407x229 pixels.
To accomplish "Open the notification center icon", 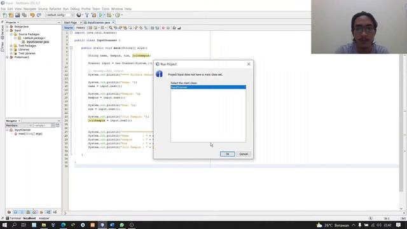I will 399,225.
